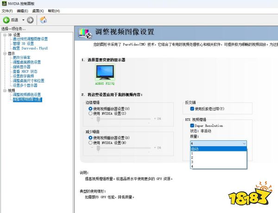Choose quality level 3 in dropdown
The height and width of the screenshot is (213, 278).
pyautogui.click(x=218, y=162)
